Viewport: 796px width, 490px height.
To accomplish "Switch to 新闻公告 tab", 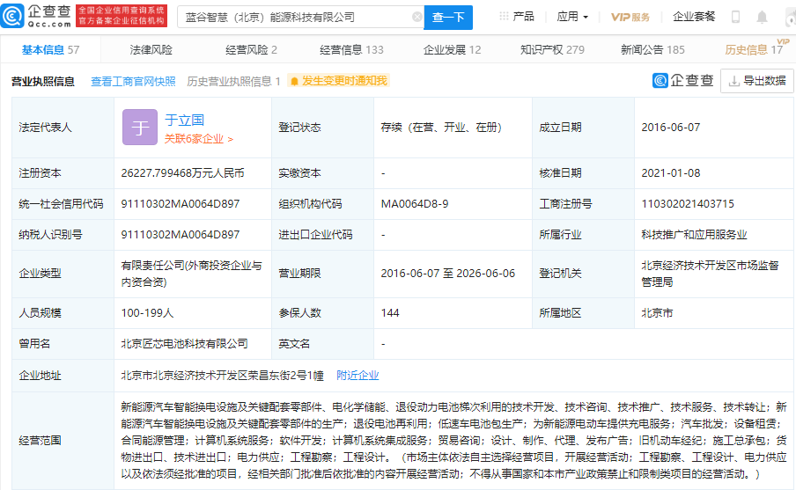I will point(652,50).
